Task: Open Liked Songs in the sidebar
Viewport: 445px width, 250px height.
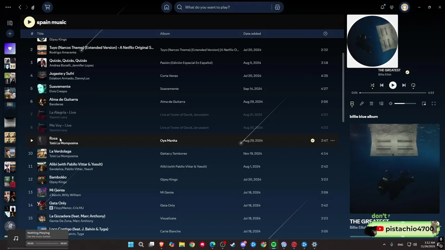Action: click(10, 49)
